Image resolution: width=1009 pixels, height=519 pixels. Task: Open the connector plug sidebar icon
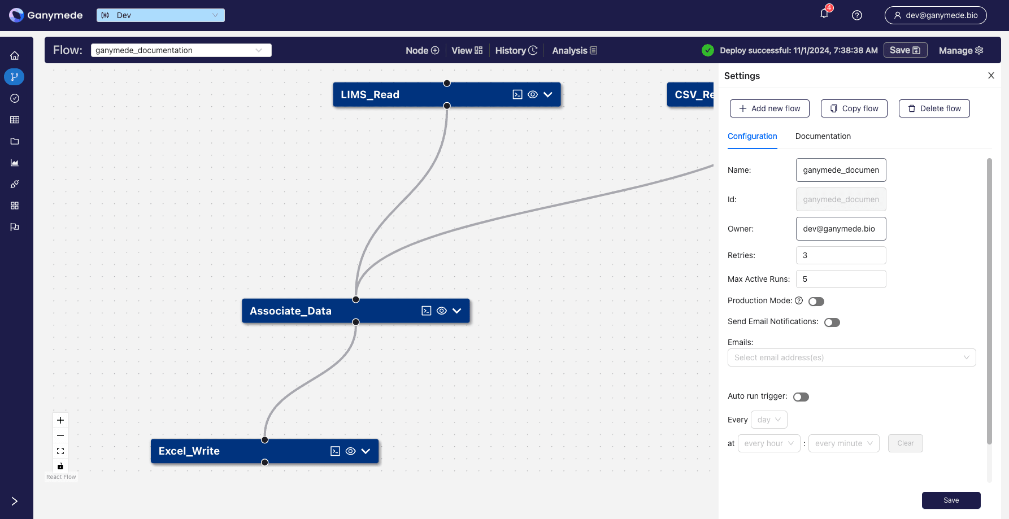[x=15, y=184]
